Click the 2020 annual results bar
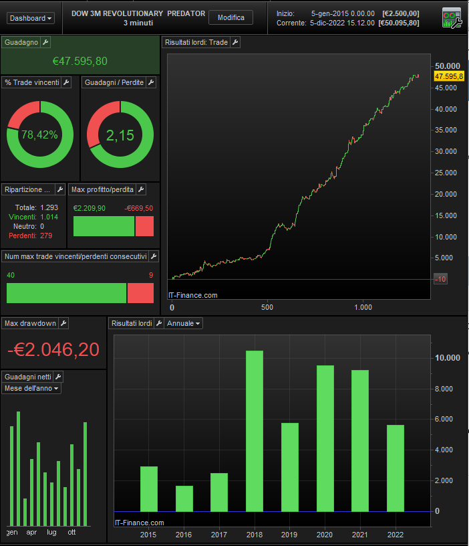Image resolution: width=469 pixels, height=546 pixels. (x=325, y=438)
